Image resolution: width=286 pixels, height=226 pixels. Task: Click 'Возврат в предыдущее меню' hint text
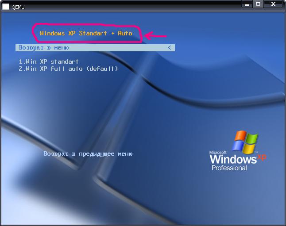pos(88,154)
